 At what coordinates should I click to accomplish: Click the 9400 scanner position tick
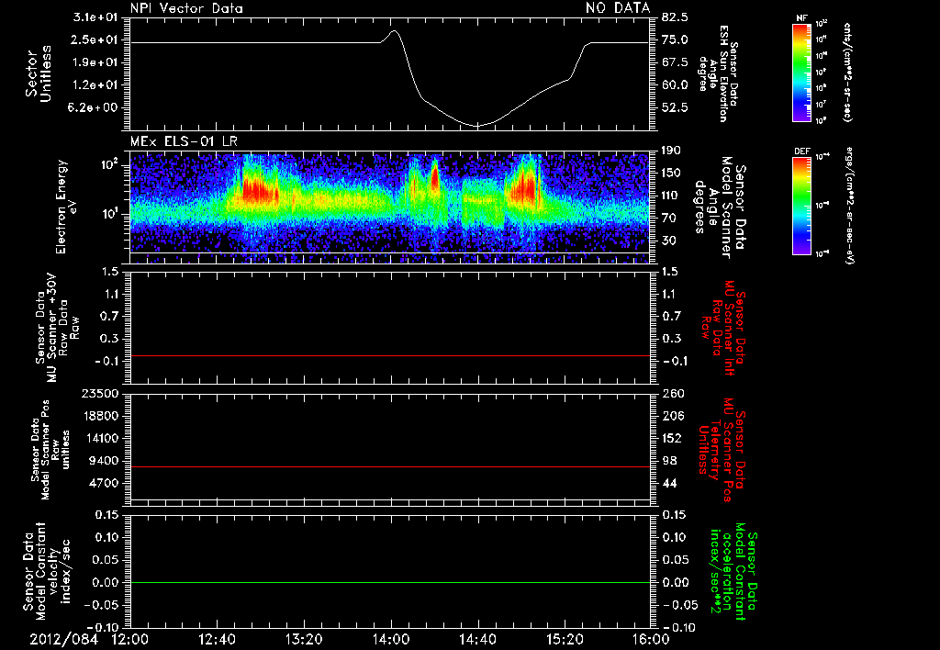[105, 461]
